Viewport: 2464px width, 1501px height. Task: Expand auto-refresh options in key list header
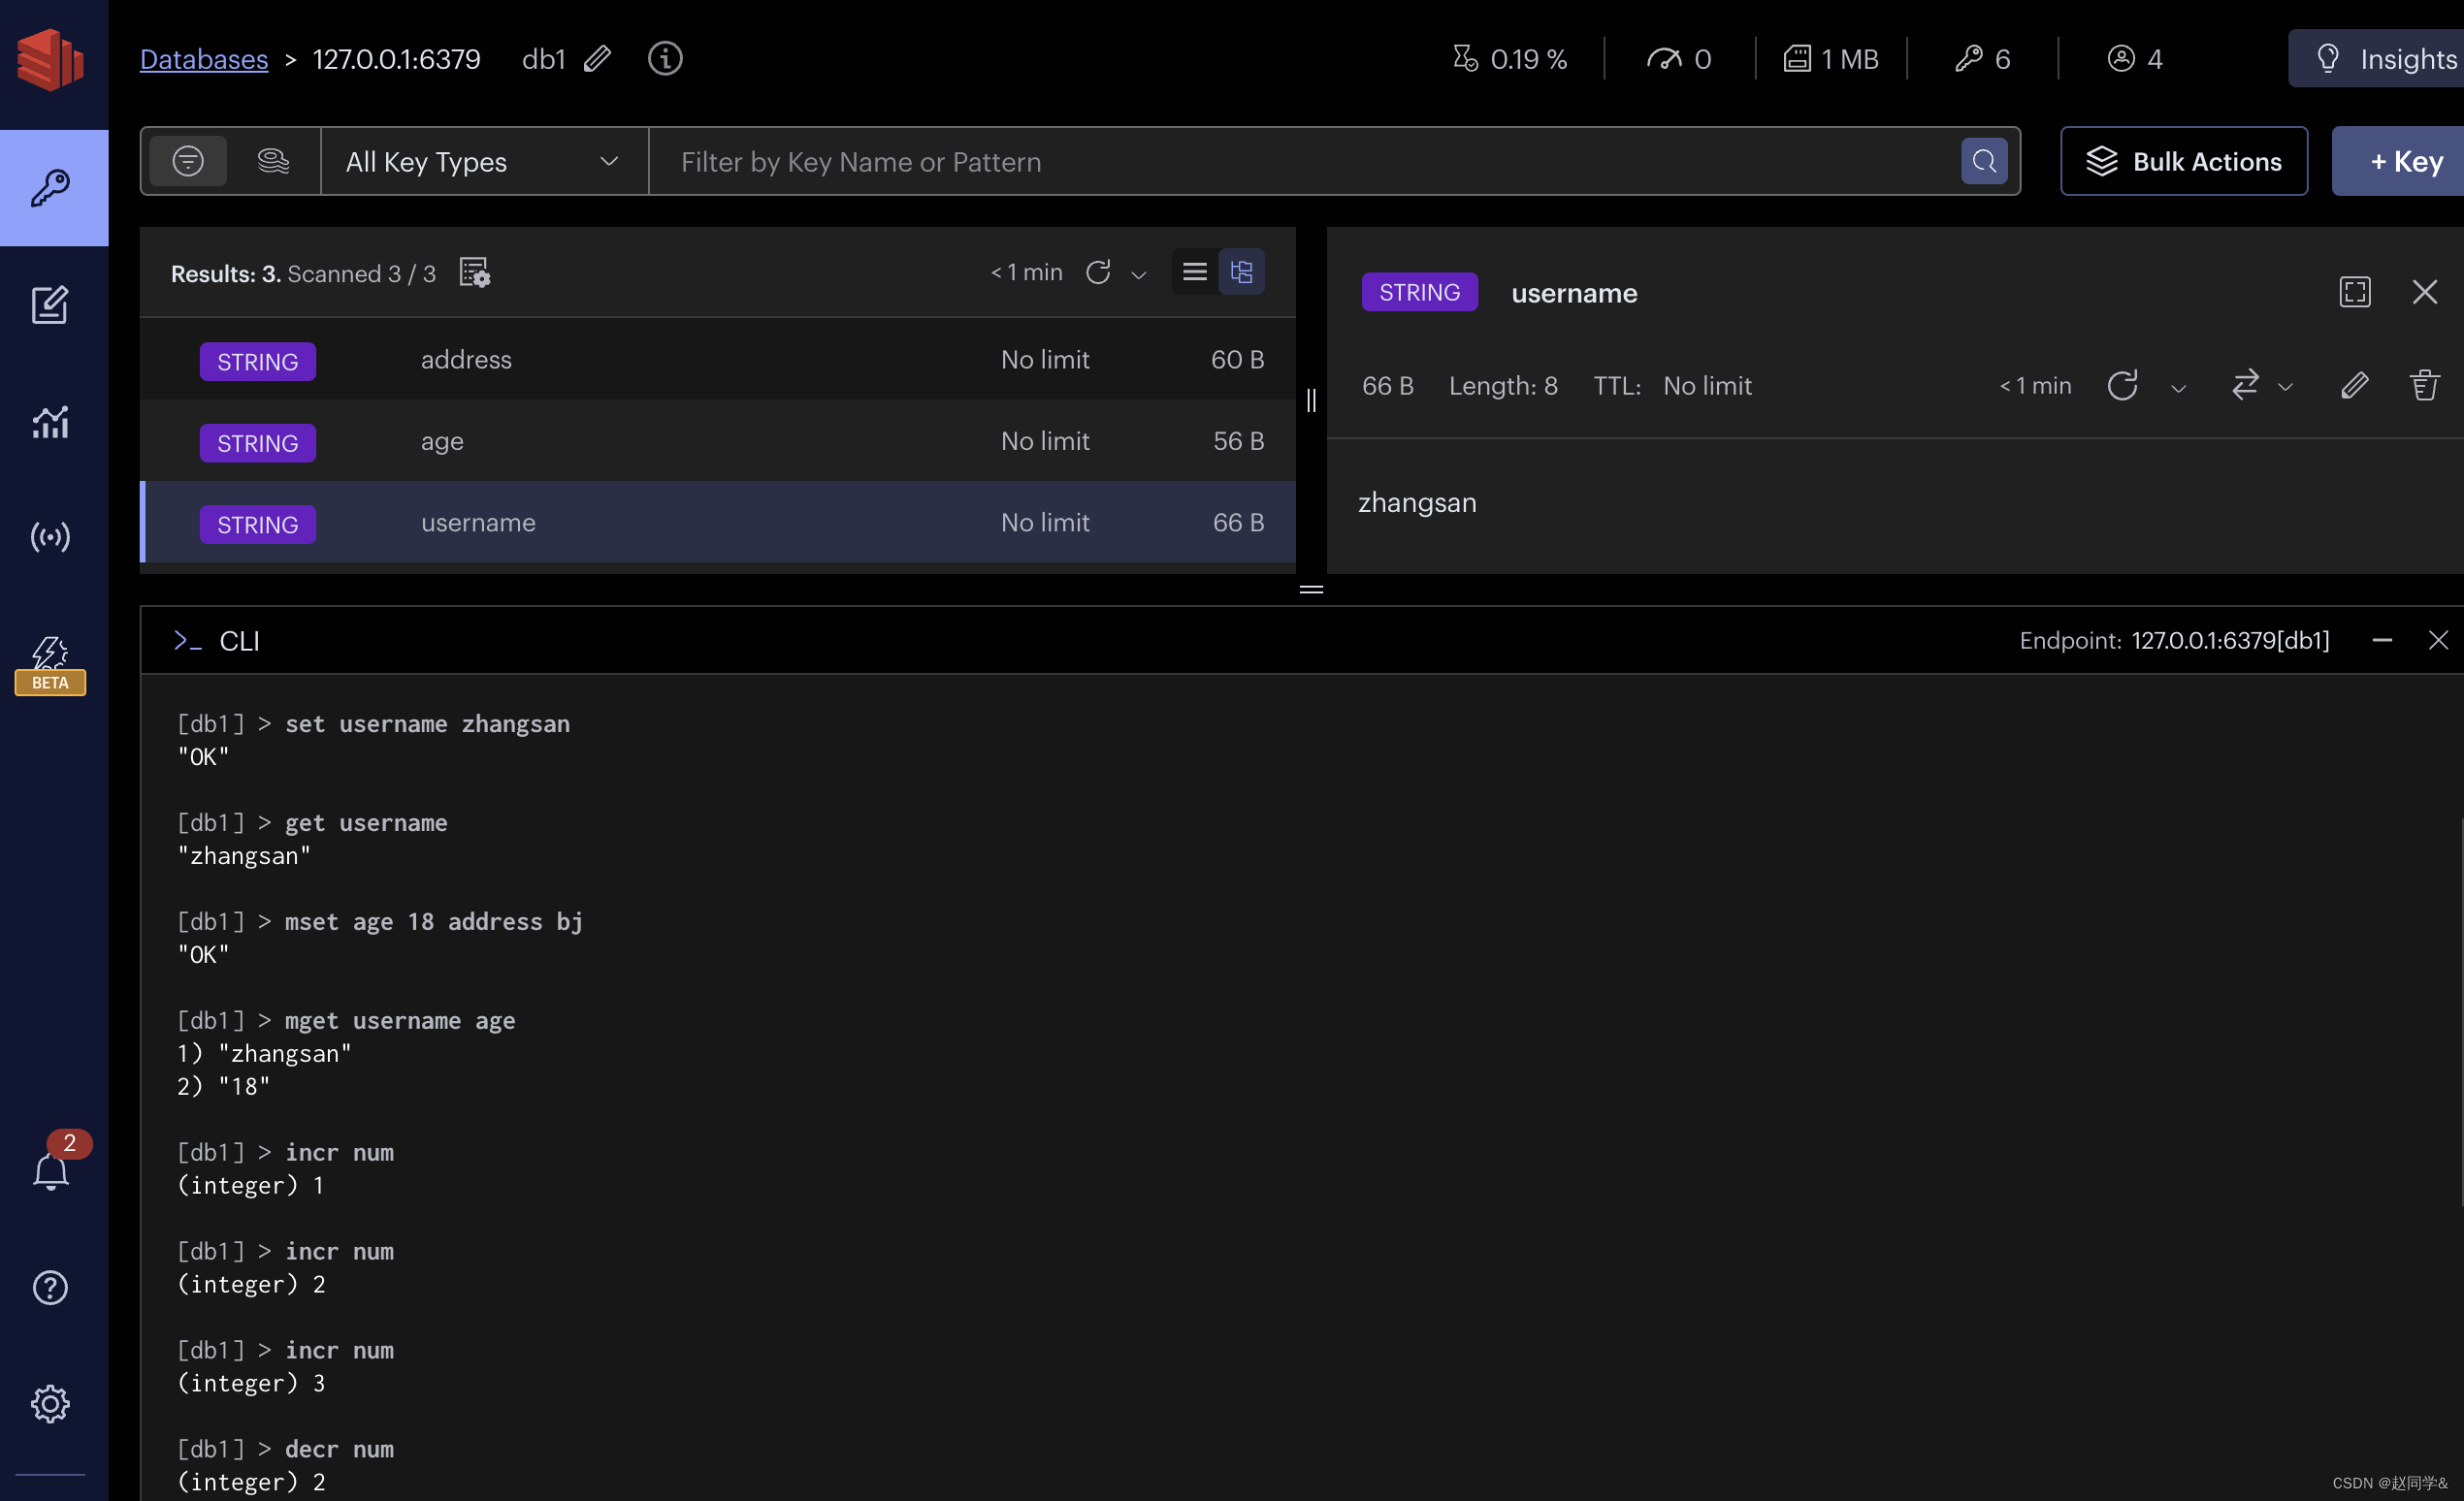pyautogui.click(x=1138, y=274)
